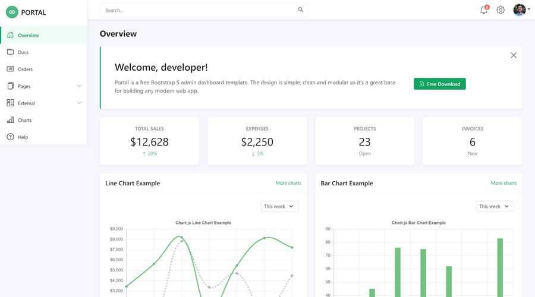Open the notifications bell icon
The image size is (535, 297).
pyautogui.click(x=484, y=10)
